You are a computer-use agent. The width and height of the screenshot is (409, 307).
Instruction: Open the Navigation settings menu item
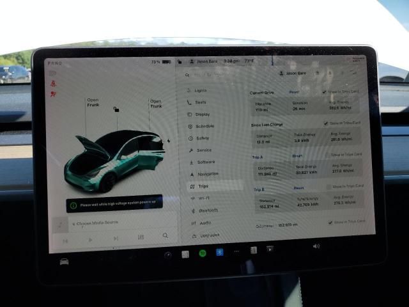207,174
